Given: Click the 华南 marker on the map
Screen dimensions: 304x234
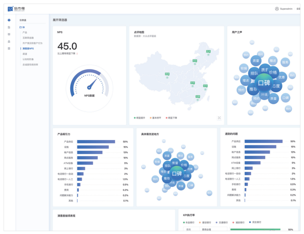Looking at the screenshot, I should pyautogui.click(x=197, y=96).
